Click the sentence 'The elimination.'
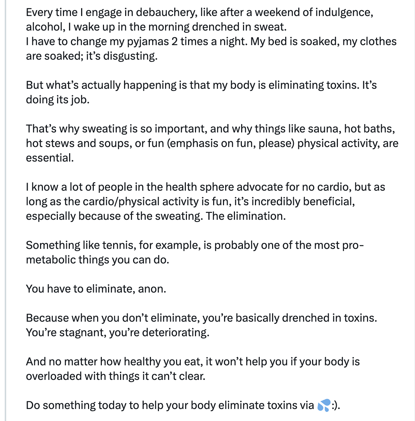Image resolution: width=415 pixels, height=421 pixels. (246, 216)
